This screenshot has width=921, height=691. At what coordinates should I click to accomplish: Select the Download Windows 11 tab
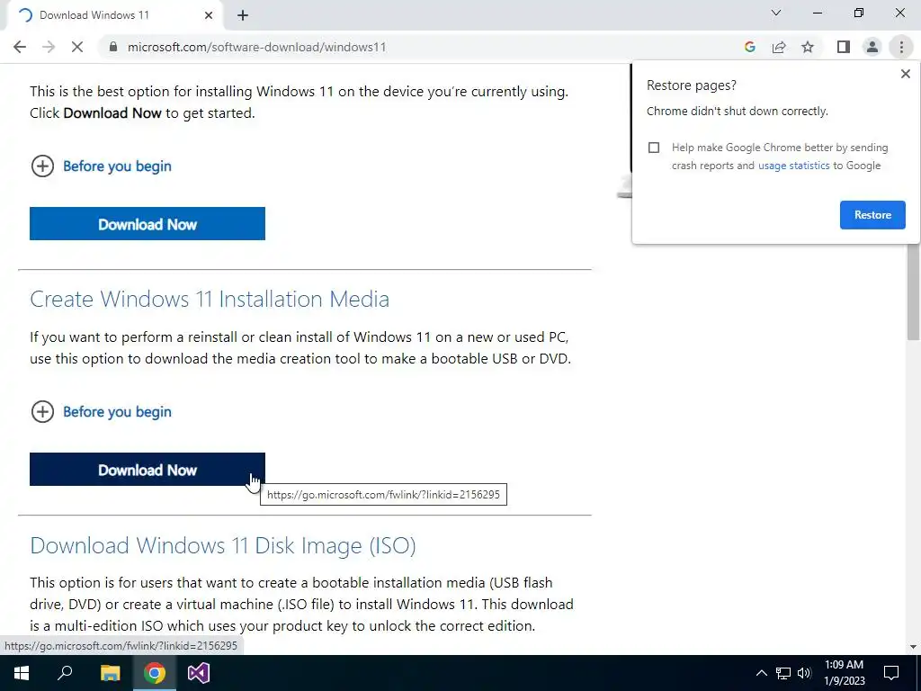coord(114,15)
